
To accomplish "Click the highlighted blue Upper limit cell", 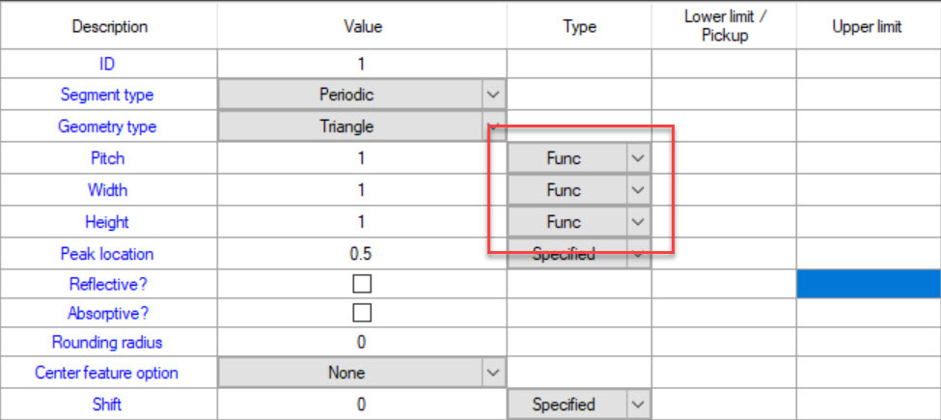I will tap(868, 284).
